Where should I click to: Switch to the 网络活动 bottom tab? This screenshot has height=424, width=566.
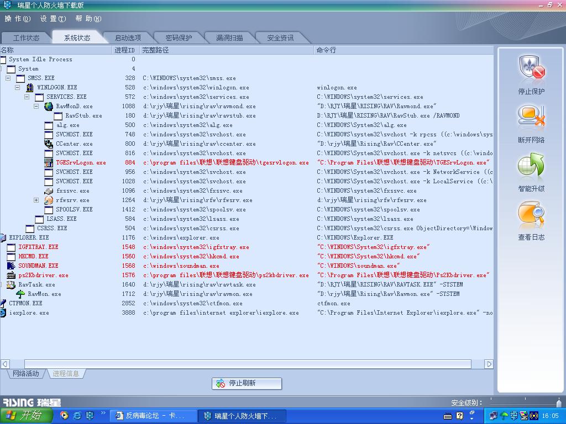[25, 374]
